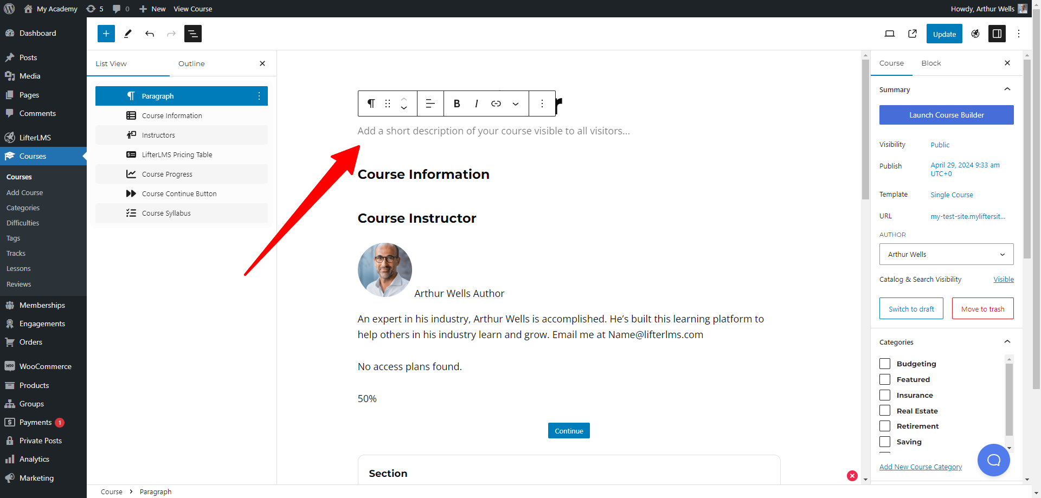Image resolution: width=1041 pixels, height=498 pixels.
Task: Apply bold formatting in the paragraph toolbar
Action: [457, 103]
